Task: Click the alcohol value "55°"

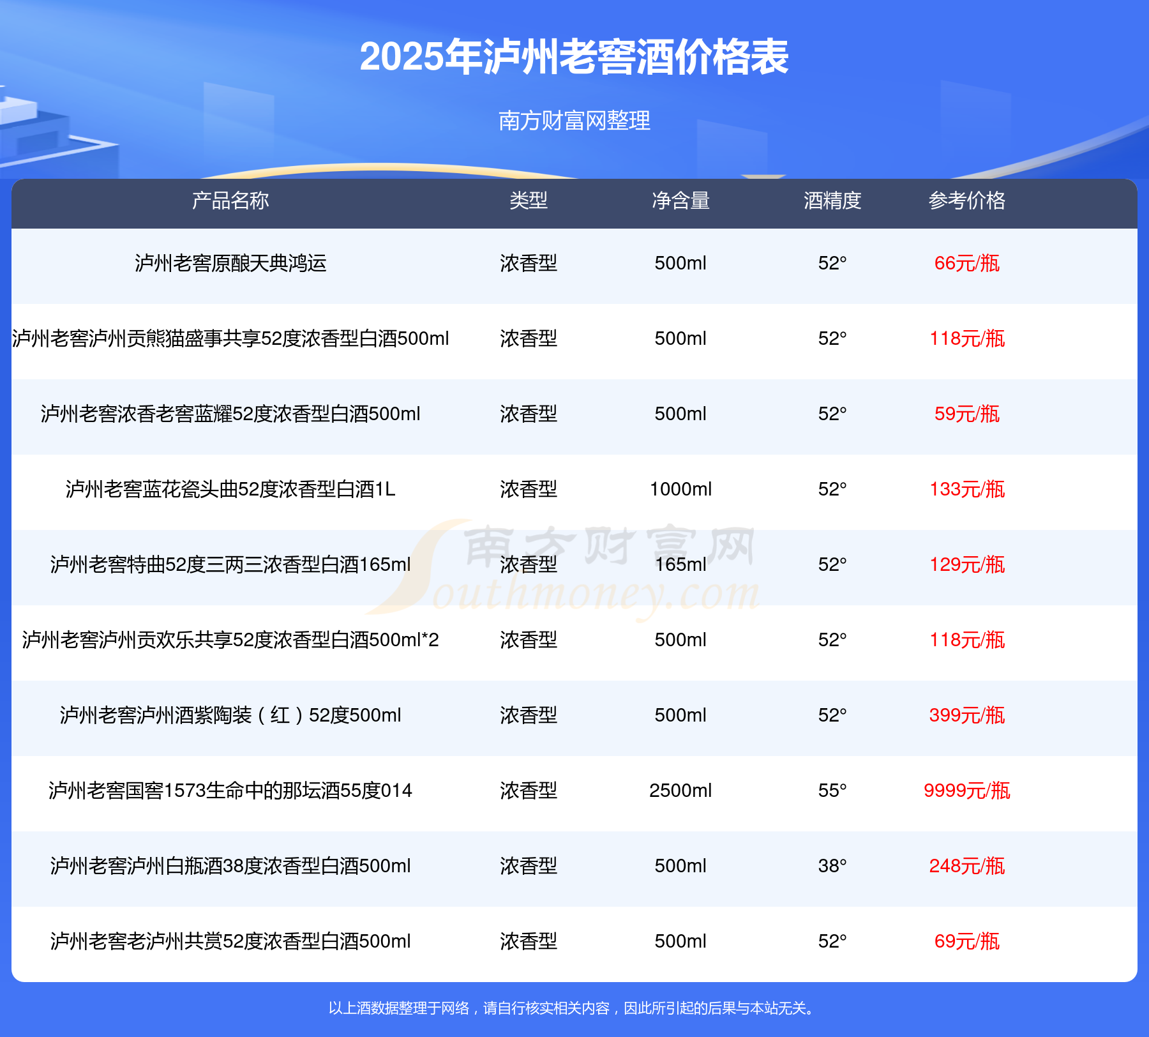Action: [832, 791]
